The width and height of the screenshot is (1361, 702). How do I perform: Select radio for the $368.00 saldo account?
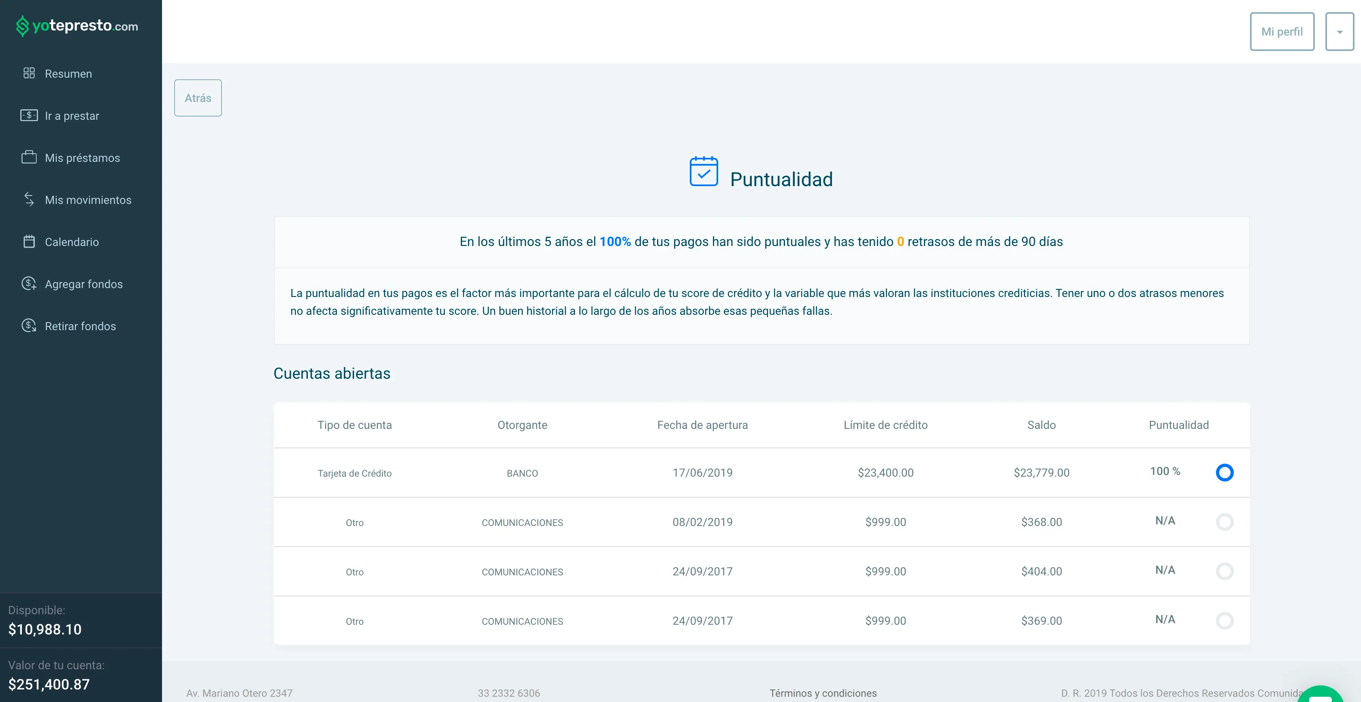(x=1224, y=522)
